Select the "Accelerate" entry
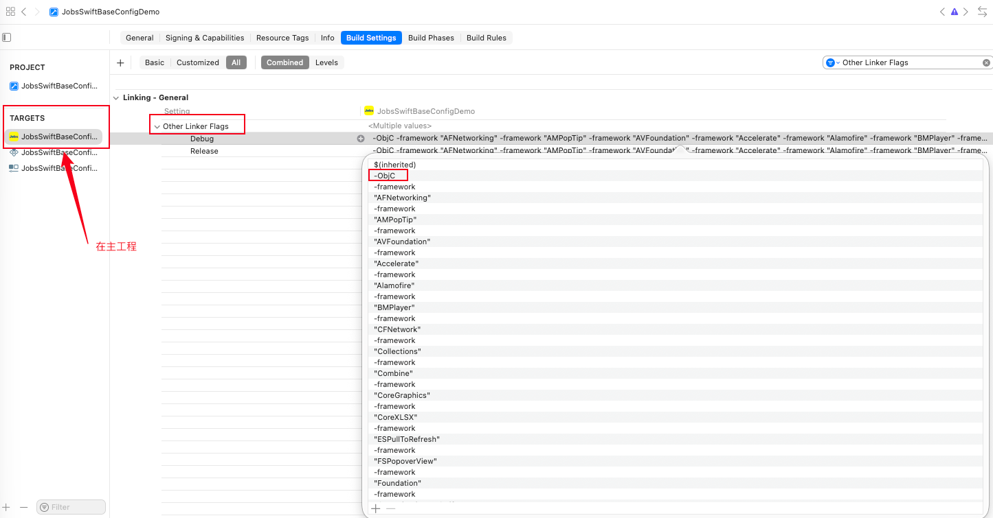Screen dimensions: 993x518 click(397, 263)
